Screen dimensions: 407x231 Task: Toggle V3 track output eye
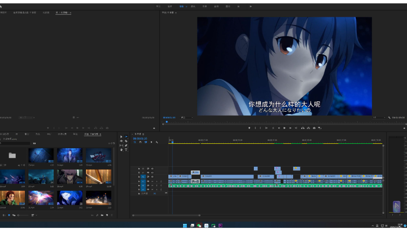coord(152,169)
